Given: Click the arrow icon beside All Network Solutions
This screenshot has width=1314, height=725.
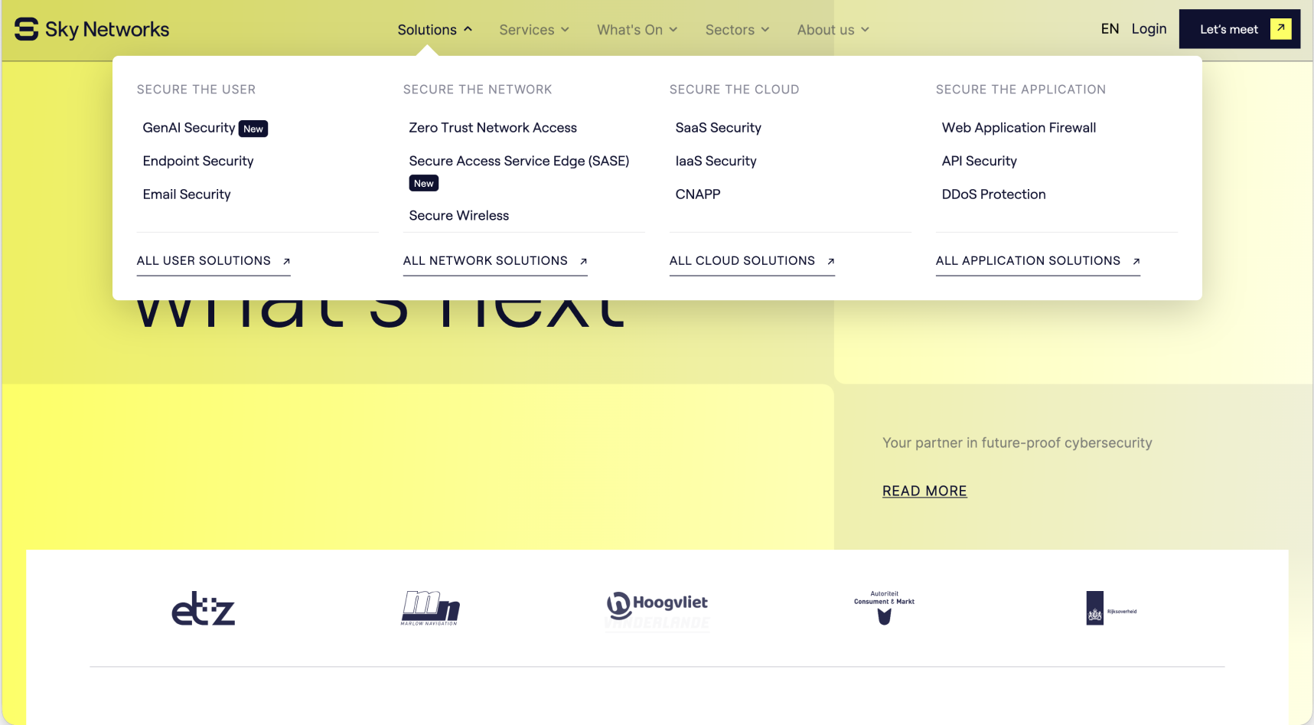Looking at the screenshot, I should (583, 261).
